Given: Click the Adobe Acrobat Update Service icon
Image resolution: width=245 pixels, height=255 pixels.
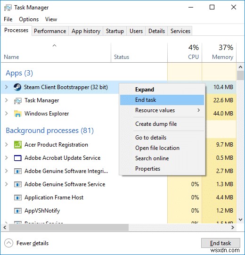Looking at the screenshot, I should click(x=18, y=158).
